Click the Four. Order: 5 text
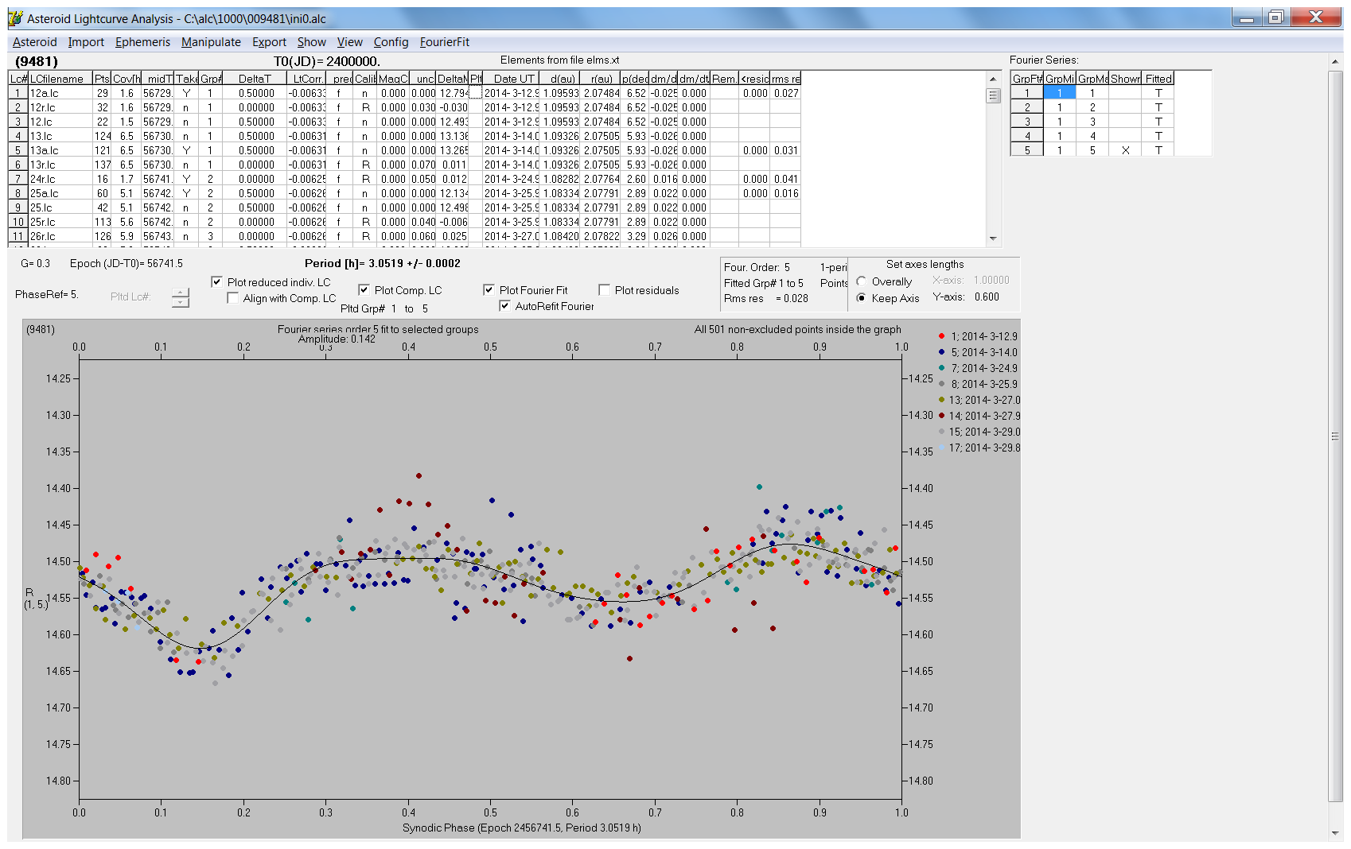The width and height of the screenshot is (1351, 849). coord(757,267)
